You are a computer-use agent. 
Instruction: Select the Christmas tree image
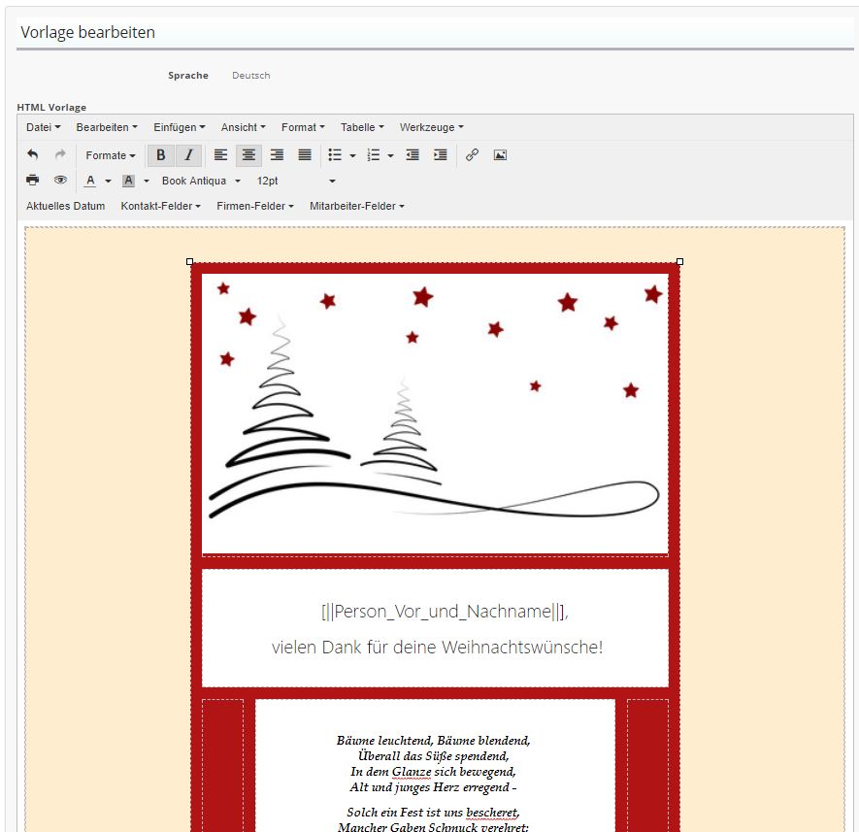[435, 415]
